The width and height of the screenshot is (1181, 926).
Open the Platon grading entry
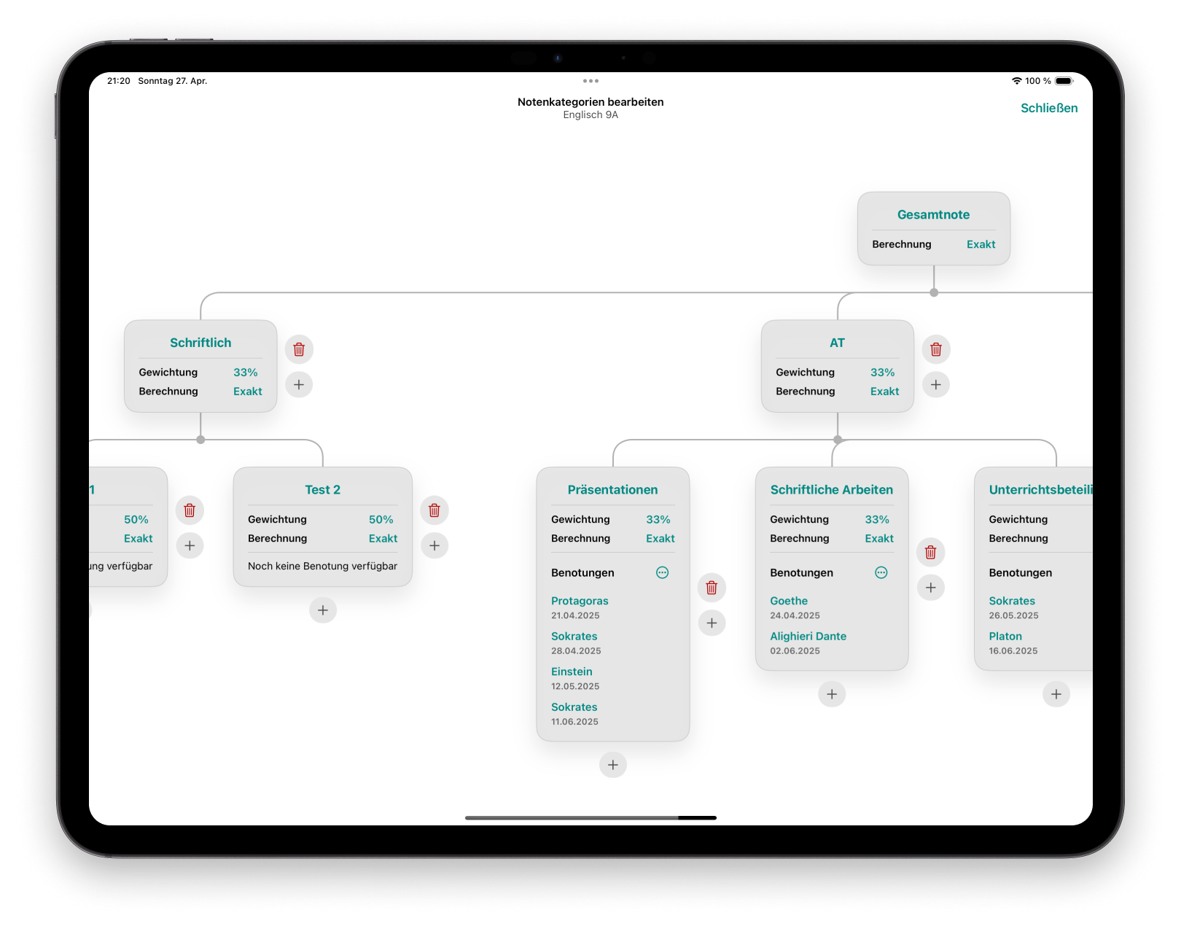point(1013,643)
